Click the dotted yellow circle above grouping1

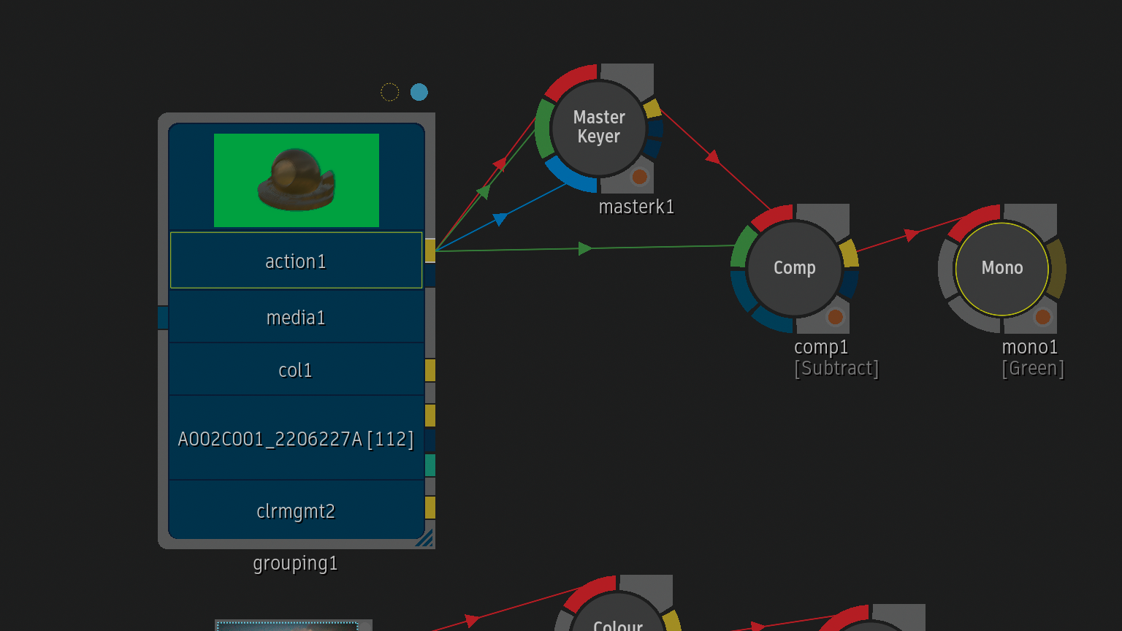point(390,92)
